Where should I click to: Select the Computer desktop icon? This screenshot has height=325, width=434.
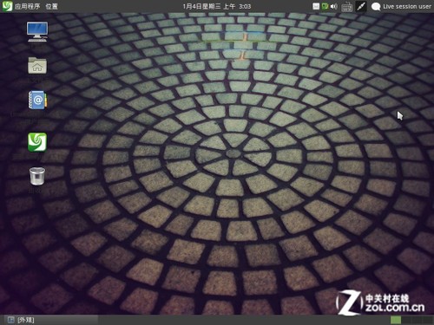tap(37, 32)
